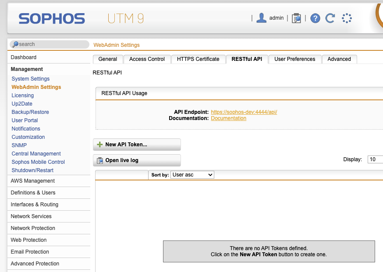Expand the Network Protection menu section
The width and height of the screenshot is (383, 272).
[x=33, y=228]
